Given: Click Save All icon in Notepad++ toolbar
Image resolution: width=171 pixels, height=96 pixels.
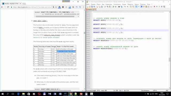Looking at the screenshot, I should 94,7.
